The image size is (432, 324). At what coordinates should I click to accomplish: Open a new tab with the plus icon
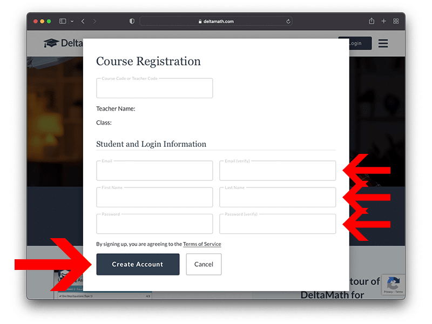click(383, 21)
